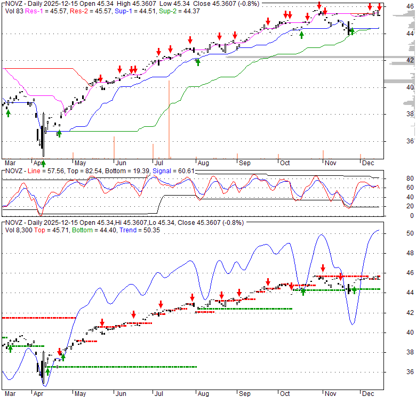The width and height of the screenshot is (416, 397).
Task: Click the green up arrow in March on the bottom chart
Action: point(10,347)
